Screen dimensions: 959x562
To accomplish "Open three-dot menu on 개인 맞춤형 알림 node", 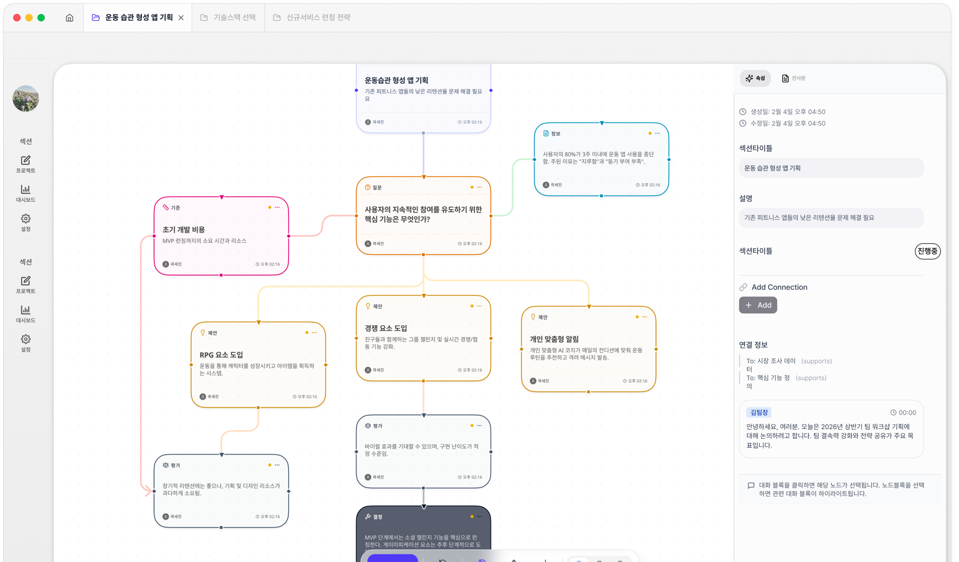I will [644, 317].
